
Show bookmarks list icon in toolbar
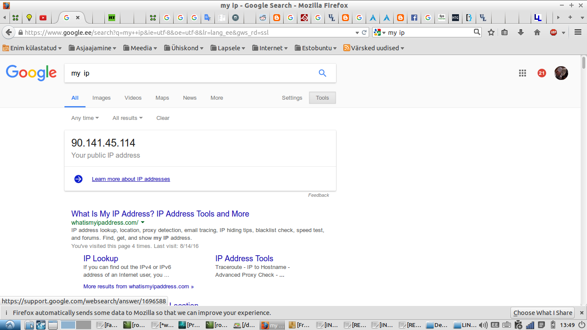tap(505, 32)
